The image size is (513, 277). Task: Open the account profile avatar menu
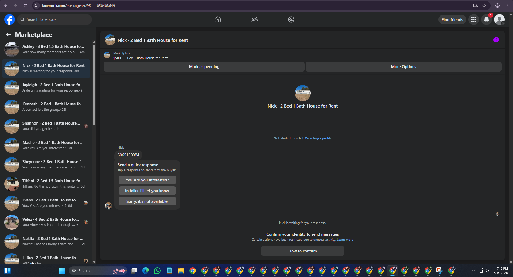point(499,19)
